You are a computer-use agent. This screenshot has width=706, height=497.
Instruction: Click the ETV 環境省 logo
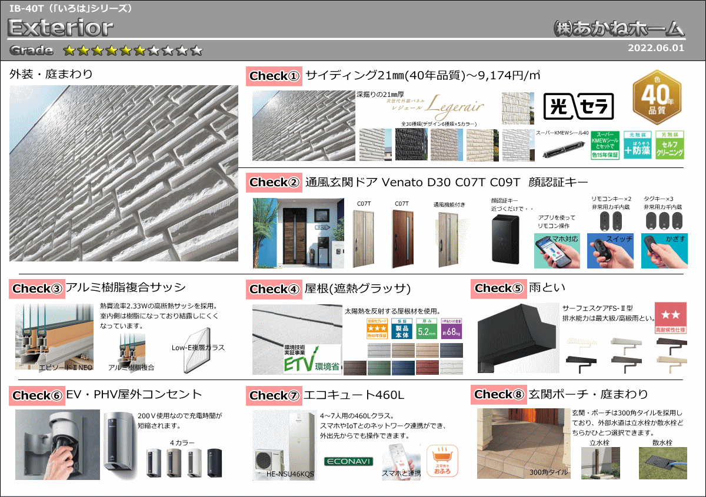312,360
